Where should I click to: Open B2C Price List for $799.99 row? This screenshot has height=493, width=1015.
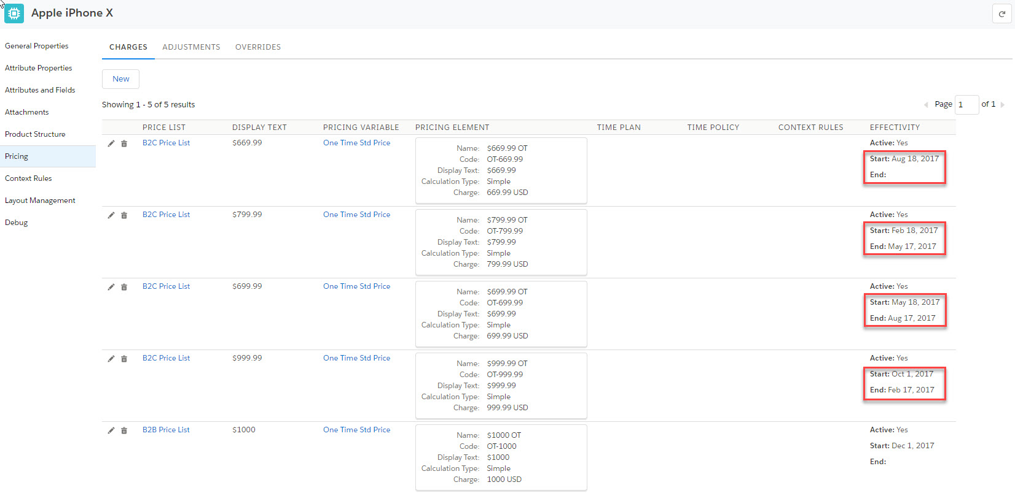166,215
